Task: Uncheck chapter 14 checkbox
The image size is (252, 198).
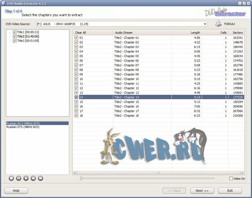Action: [76, 97]
